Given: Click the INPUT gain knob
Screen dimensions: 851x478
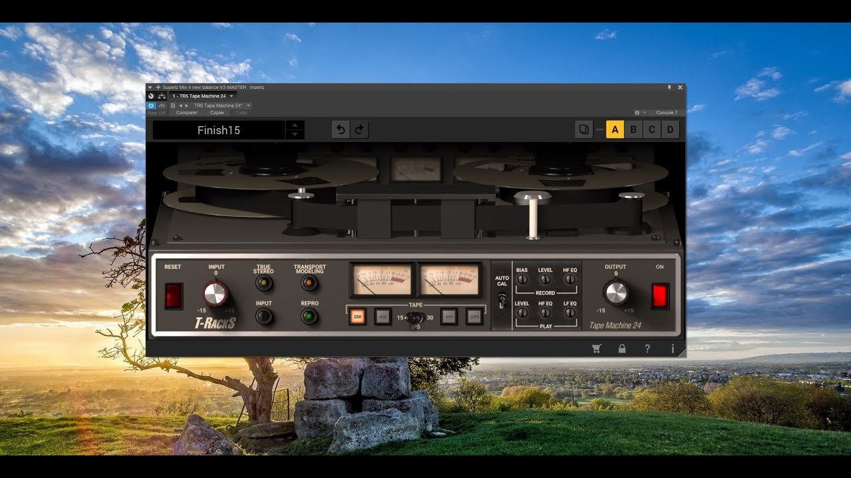Looking at the screenshot, I should click(x=215, y=293).
